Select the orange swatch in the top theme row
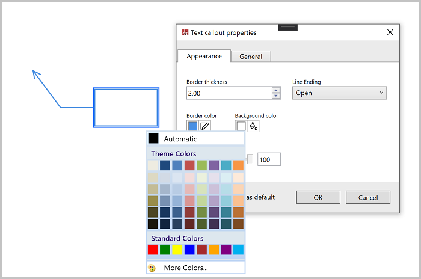This screenshot has width=421, height=279. [238, 165]
